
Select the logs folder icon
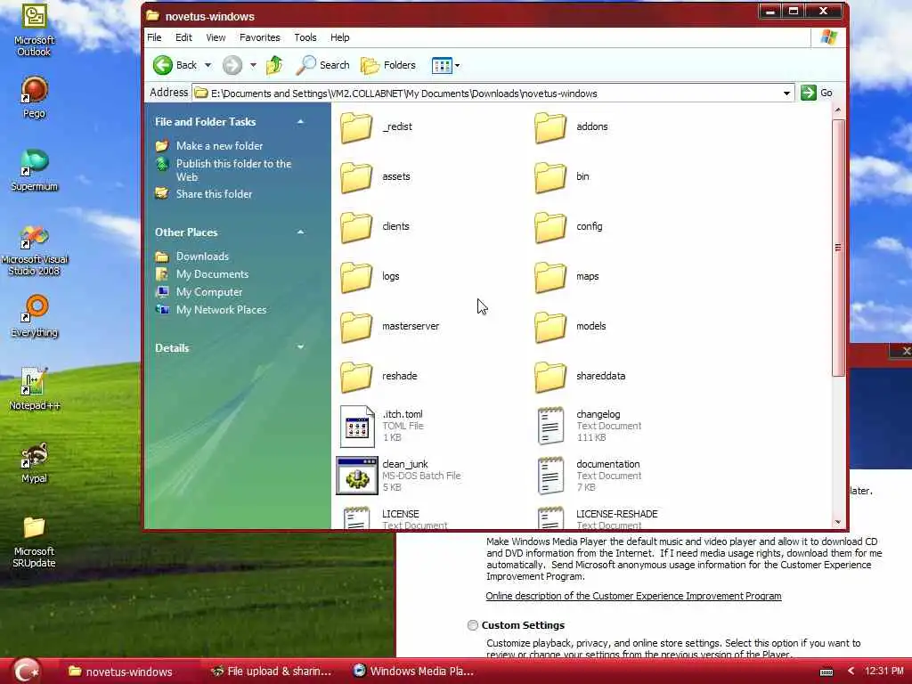point(356,277)
